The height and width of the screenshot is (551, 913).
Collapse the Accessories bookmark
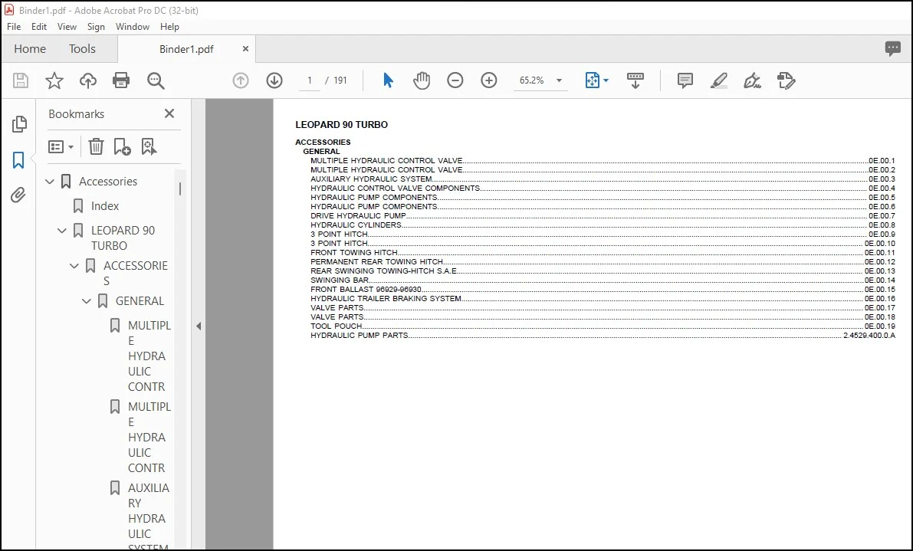click(50, 182)
